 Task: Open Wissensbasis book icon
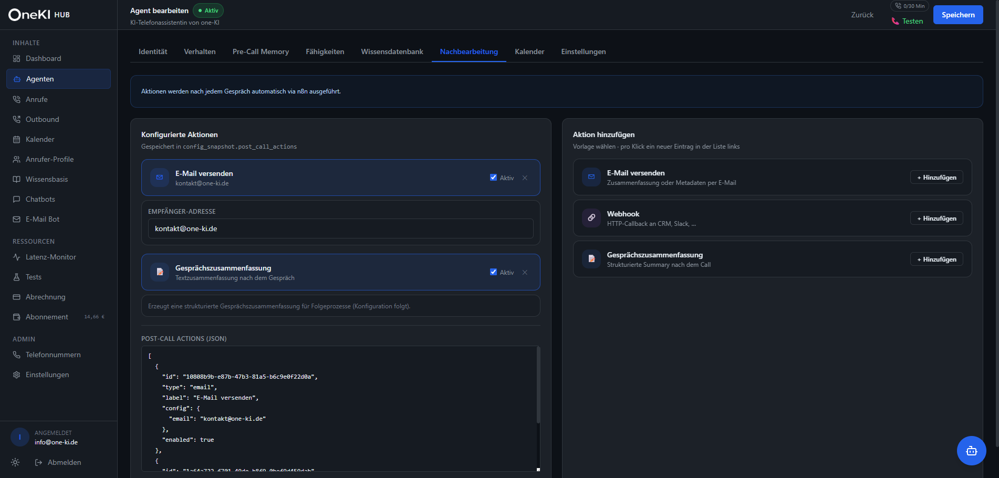[x=17, y=179]
